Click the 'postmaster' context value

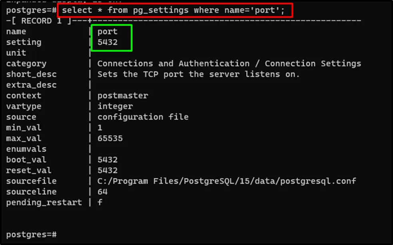(122, 96)
